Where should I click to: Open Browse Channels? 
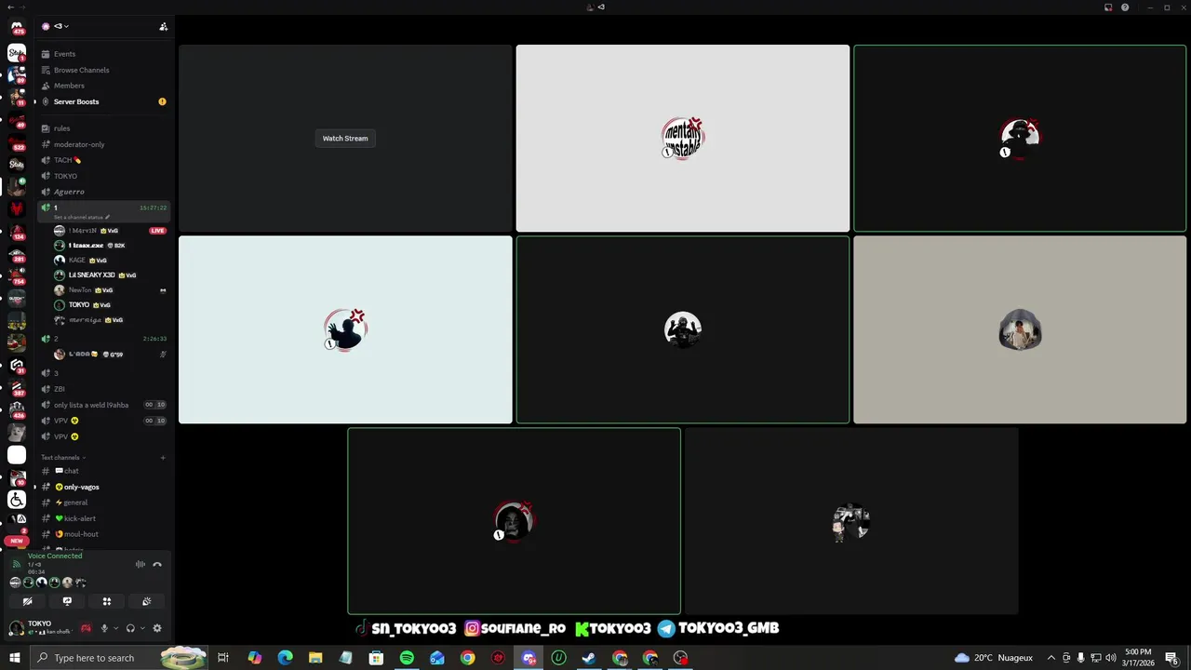click(x=103, y=70)
